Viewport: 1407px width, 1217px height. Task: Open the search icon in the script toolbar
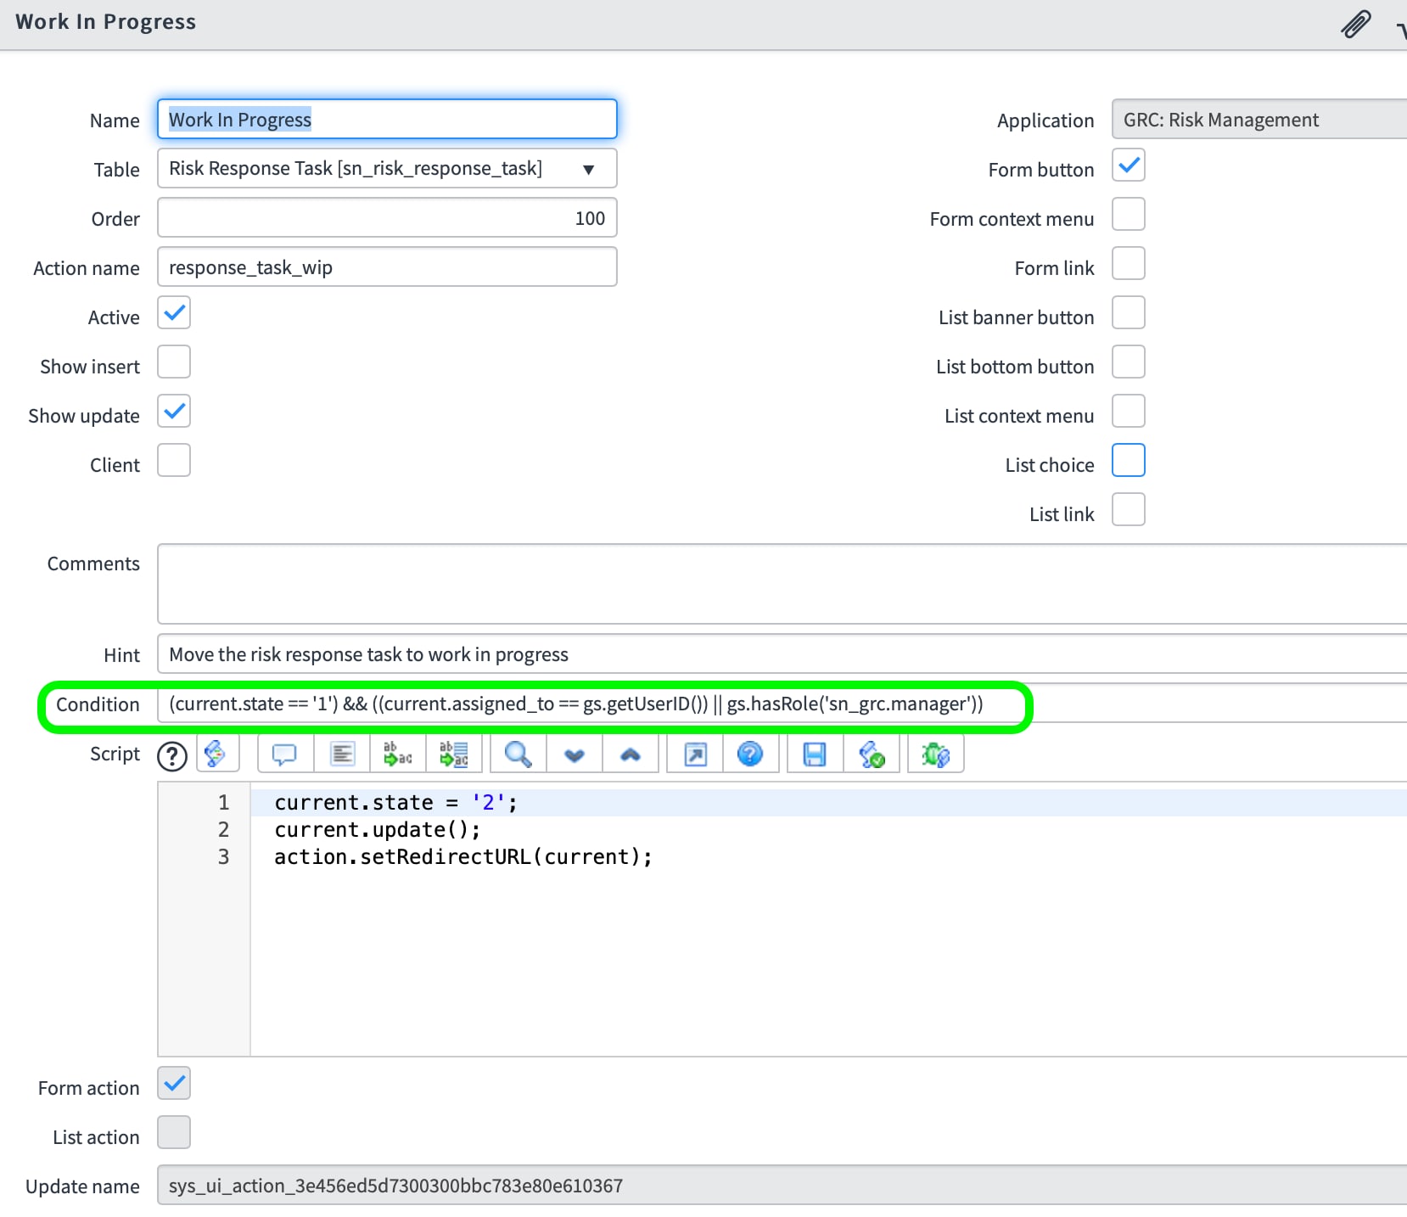[517, 754]
